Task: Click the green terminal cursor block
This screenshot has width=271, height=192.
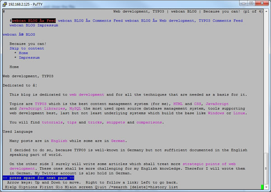Action: click(x=262, y=187)
